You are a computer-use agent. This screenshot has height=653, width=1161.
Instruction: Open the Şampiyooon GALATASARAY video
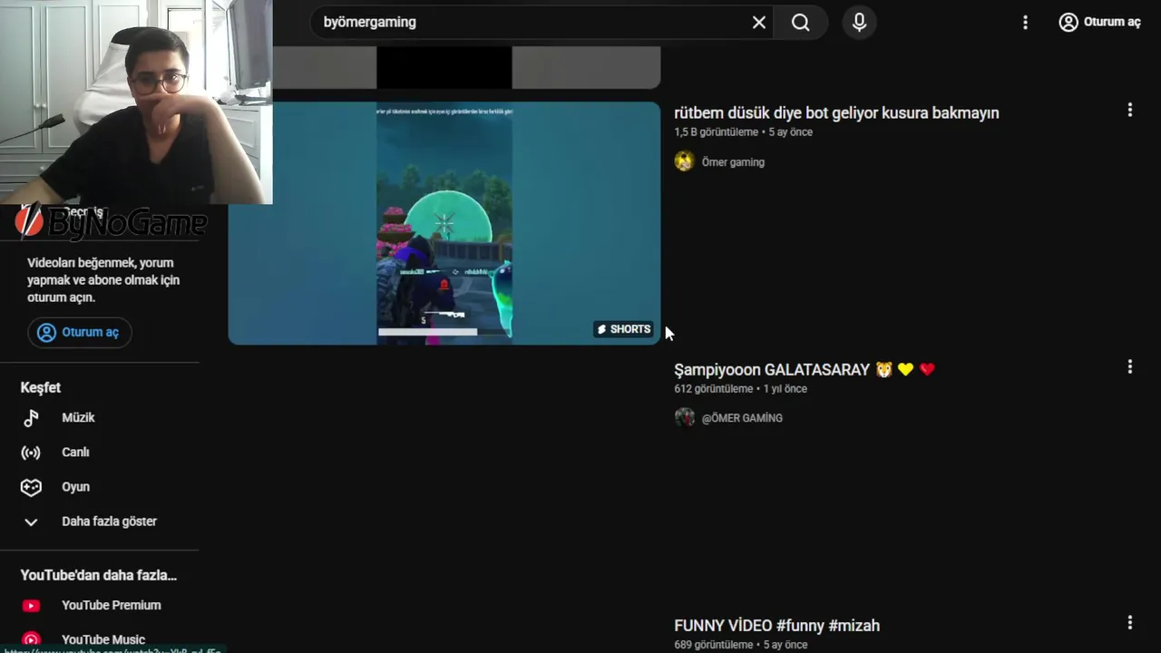coord(805,369)
